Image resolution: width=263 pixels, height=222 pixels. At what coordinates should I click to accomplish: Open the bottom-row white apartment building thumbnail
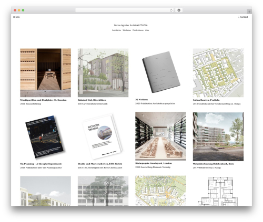[45, 191]
